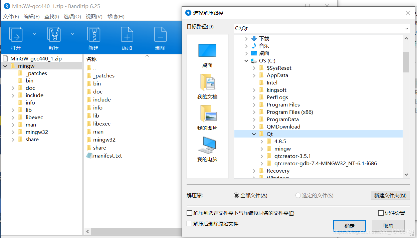Click the Extract (解压) toolbar icon

[54, 34]
